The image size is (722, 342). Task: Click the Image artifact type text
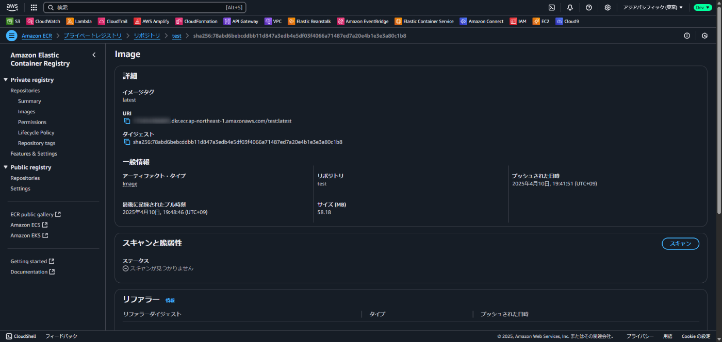tap(130, 184)
